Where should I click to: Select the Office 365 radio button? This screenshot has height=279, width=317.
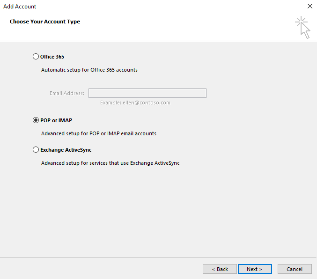pyautogui.click(x=36, y=56)
